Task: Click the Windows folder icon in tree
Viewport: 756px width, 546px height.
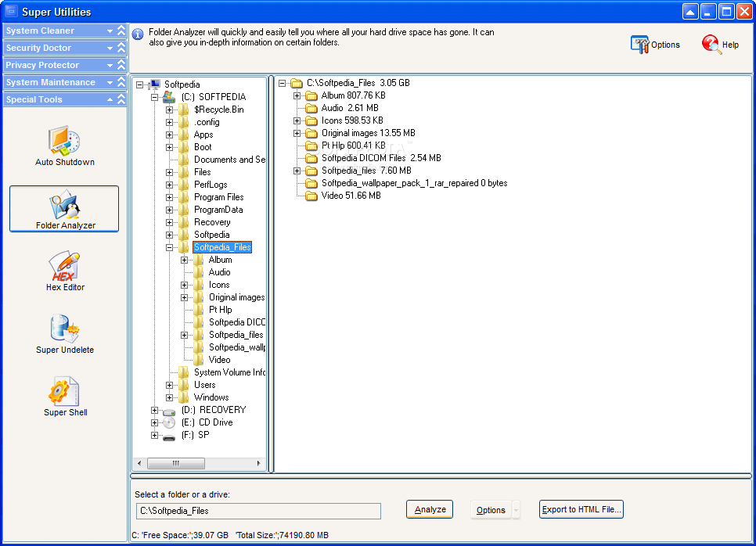Action: 184,397
